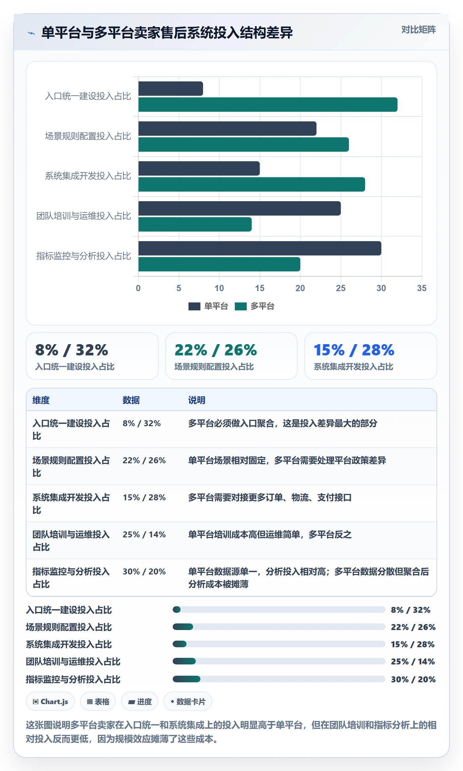Click the 团队培训与运维投入占比 progress bar

click(279, 661)
